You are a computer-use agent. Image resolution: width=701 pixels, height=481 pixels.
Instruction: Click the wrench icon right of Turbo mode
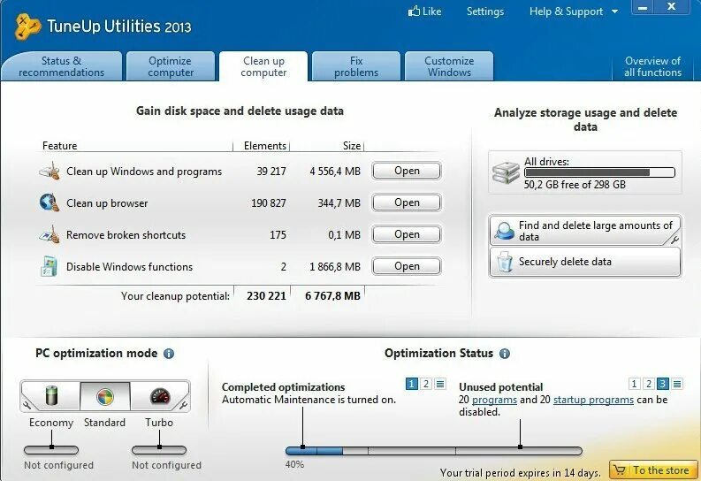coord(183,405)
